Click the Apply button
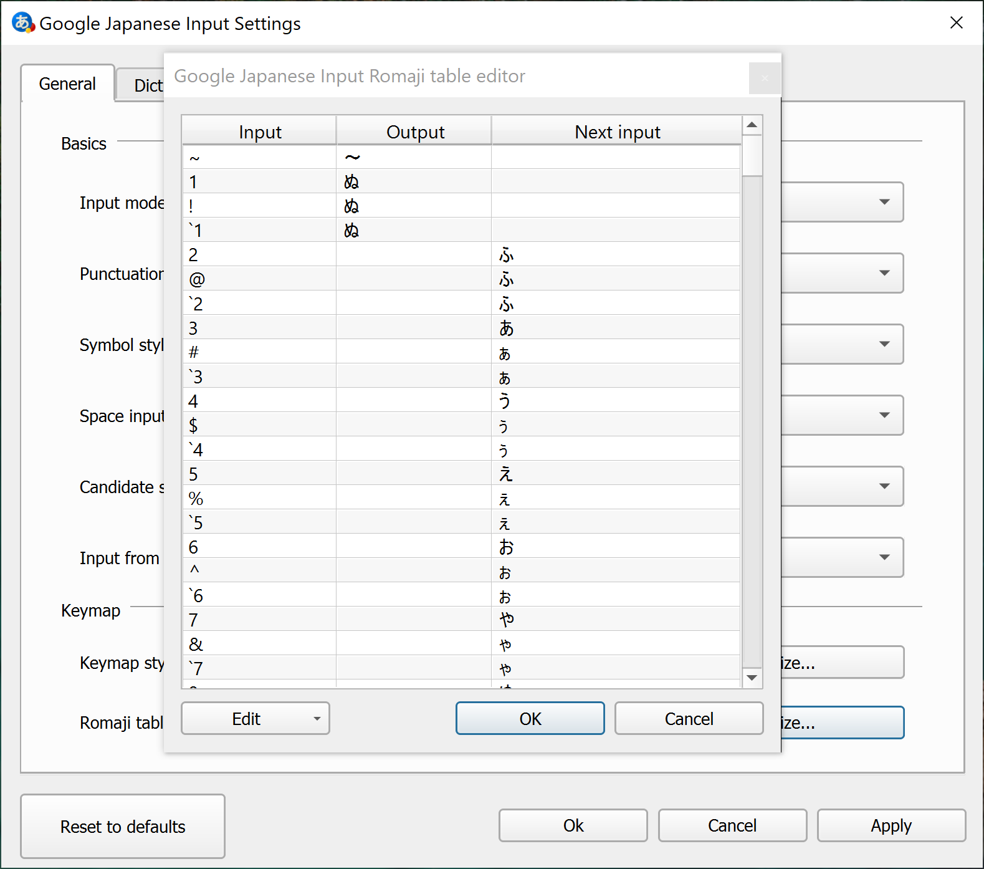Image resolution: width=984 pixels, height=869 pixels. point(892,825)
